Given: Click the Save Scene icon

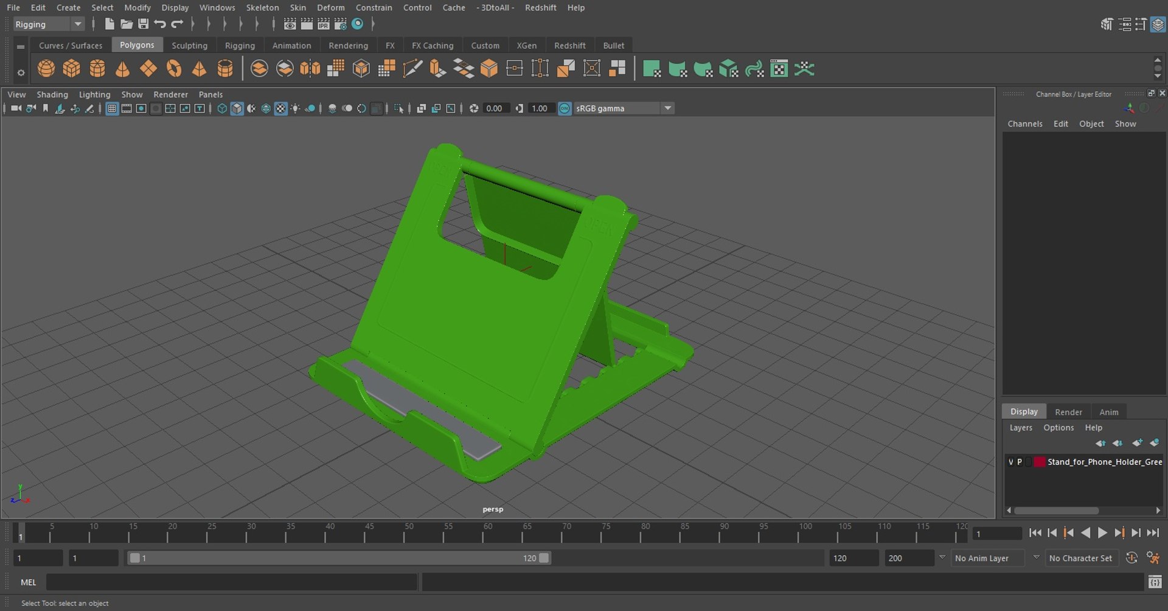Looking at the screenshot, I should pyautogui.click(x=144, y=24).
